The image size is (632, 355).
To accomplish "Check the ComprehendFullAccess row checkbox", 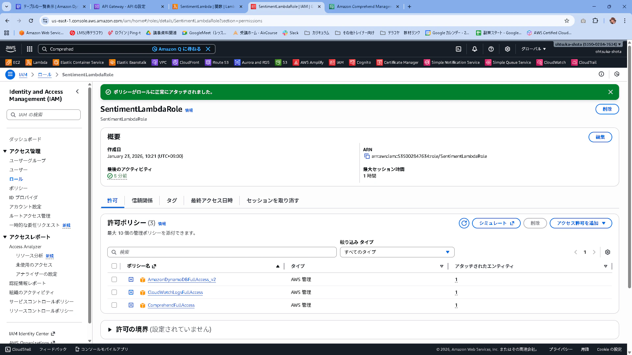I will (x=114, y=305).
